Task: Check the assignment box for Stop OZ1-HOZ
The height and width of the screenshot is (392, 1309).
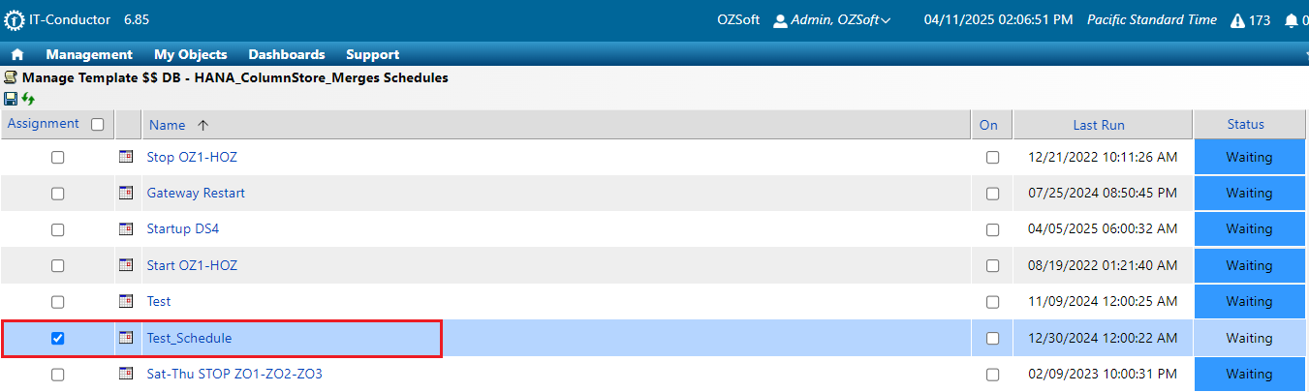Action: tap(57, 157)
